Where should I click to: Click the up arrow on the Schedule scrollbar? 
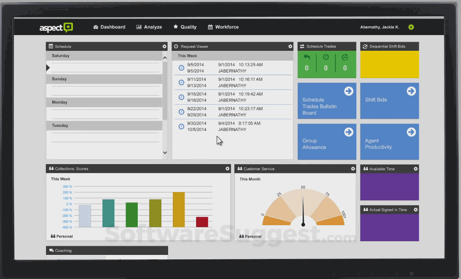point(165,57)
